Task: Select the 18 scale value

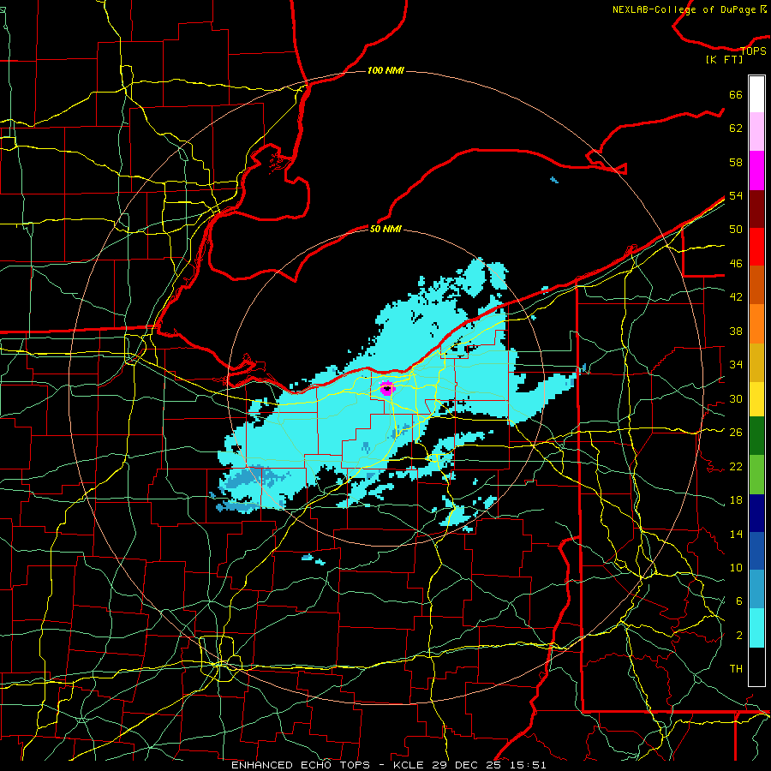Action: pos(736,500)
